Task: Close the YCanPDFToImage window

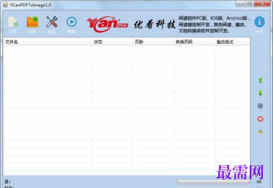Action: click(x=262, y=4)
